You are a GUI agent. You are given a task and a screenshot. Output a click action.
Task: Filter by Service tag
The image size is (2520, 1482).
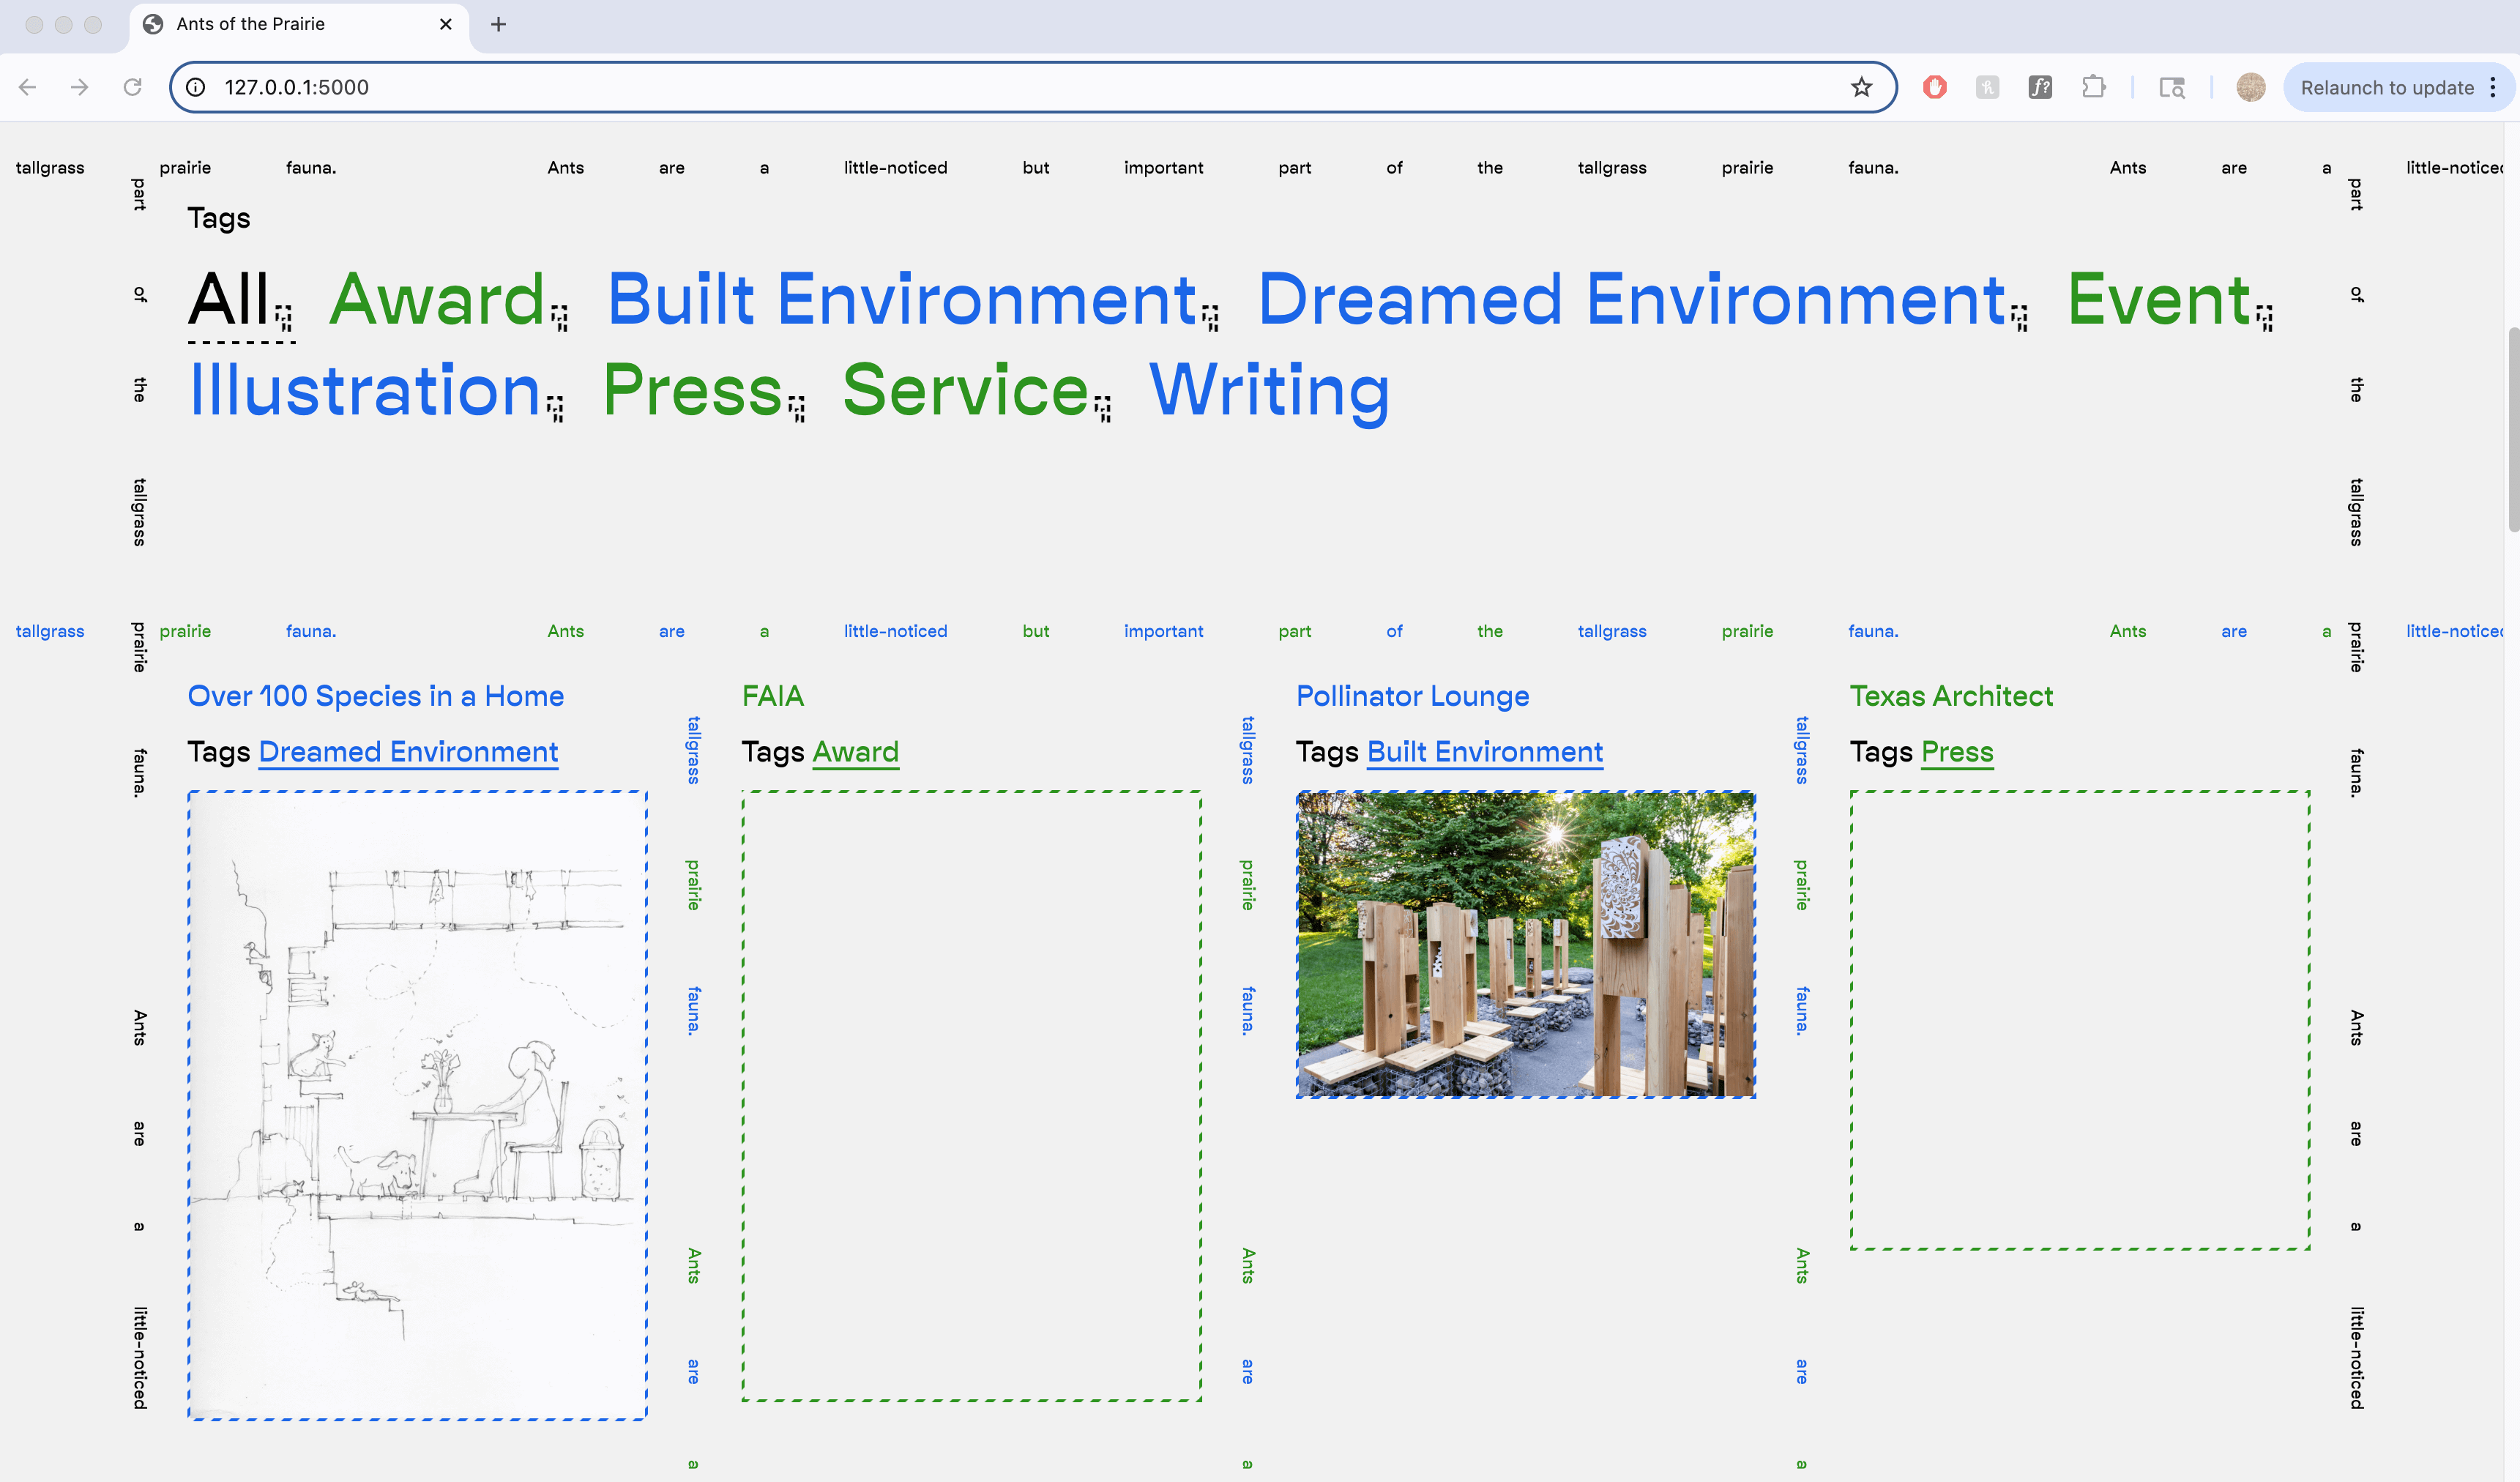tap(965, 390)
